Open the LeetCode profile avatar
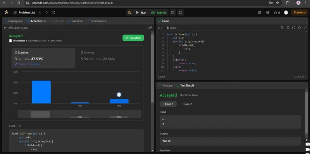 (286, 12)
